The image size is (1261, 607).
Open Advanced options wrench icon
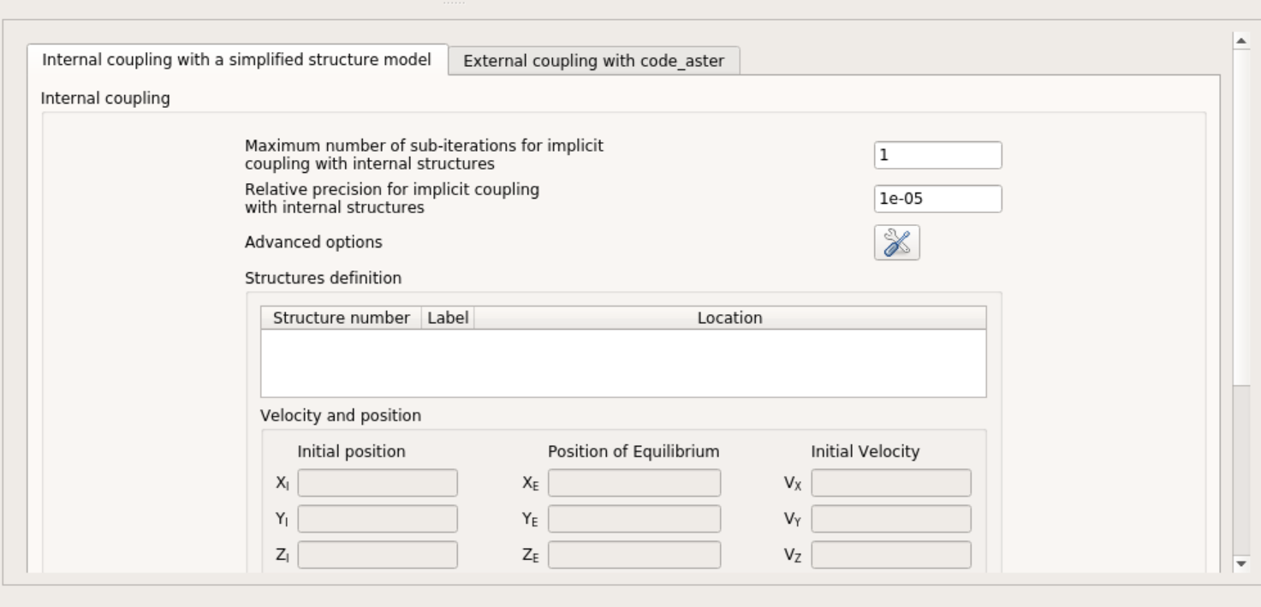tap(896, 243)
